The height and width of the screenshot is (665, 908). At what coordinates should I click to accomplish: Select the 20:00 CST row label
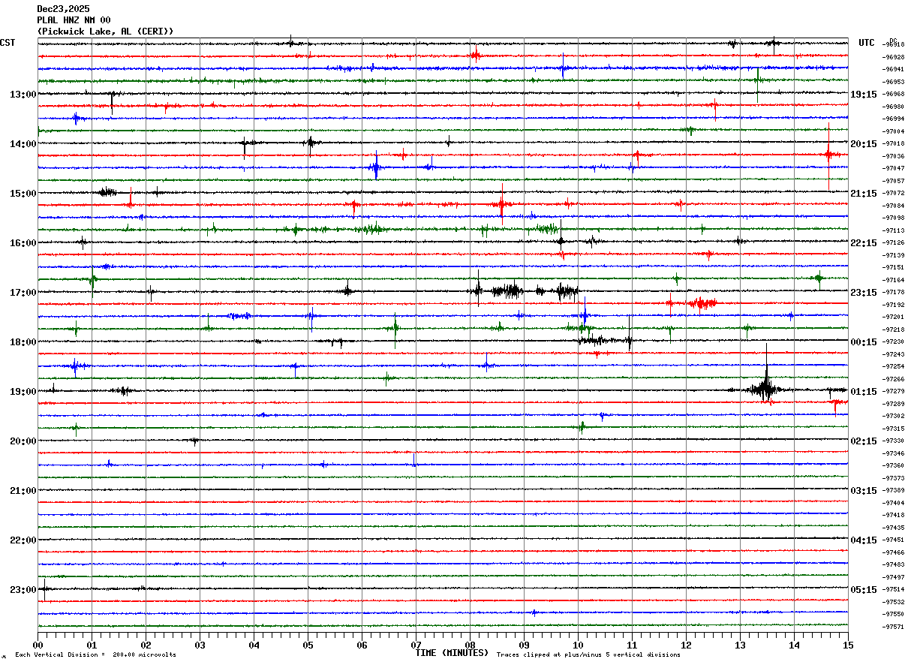click(x=23, y=441)
